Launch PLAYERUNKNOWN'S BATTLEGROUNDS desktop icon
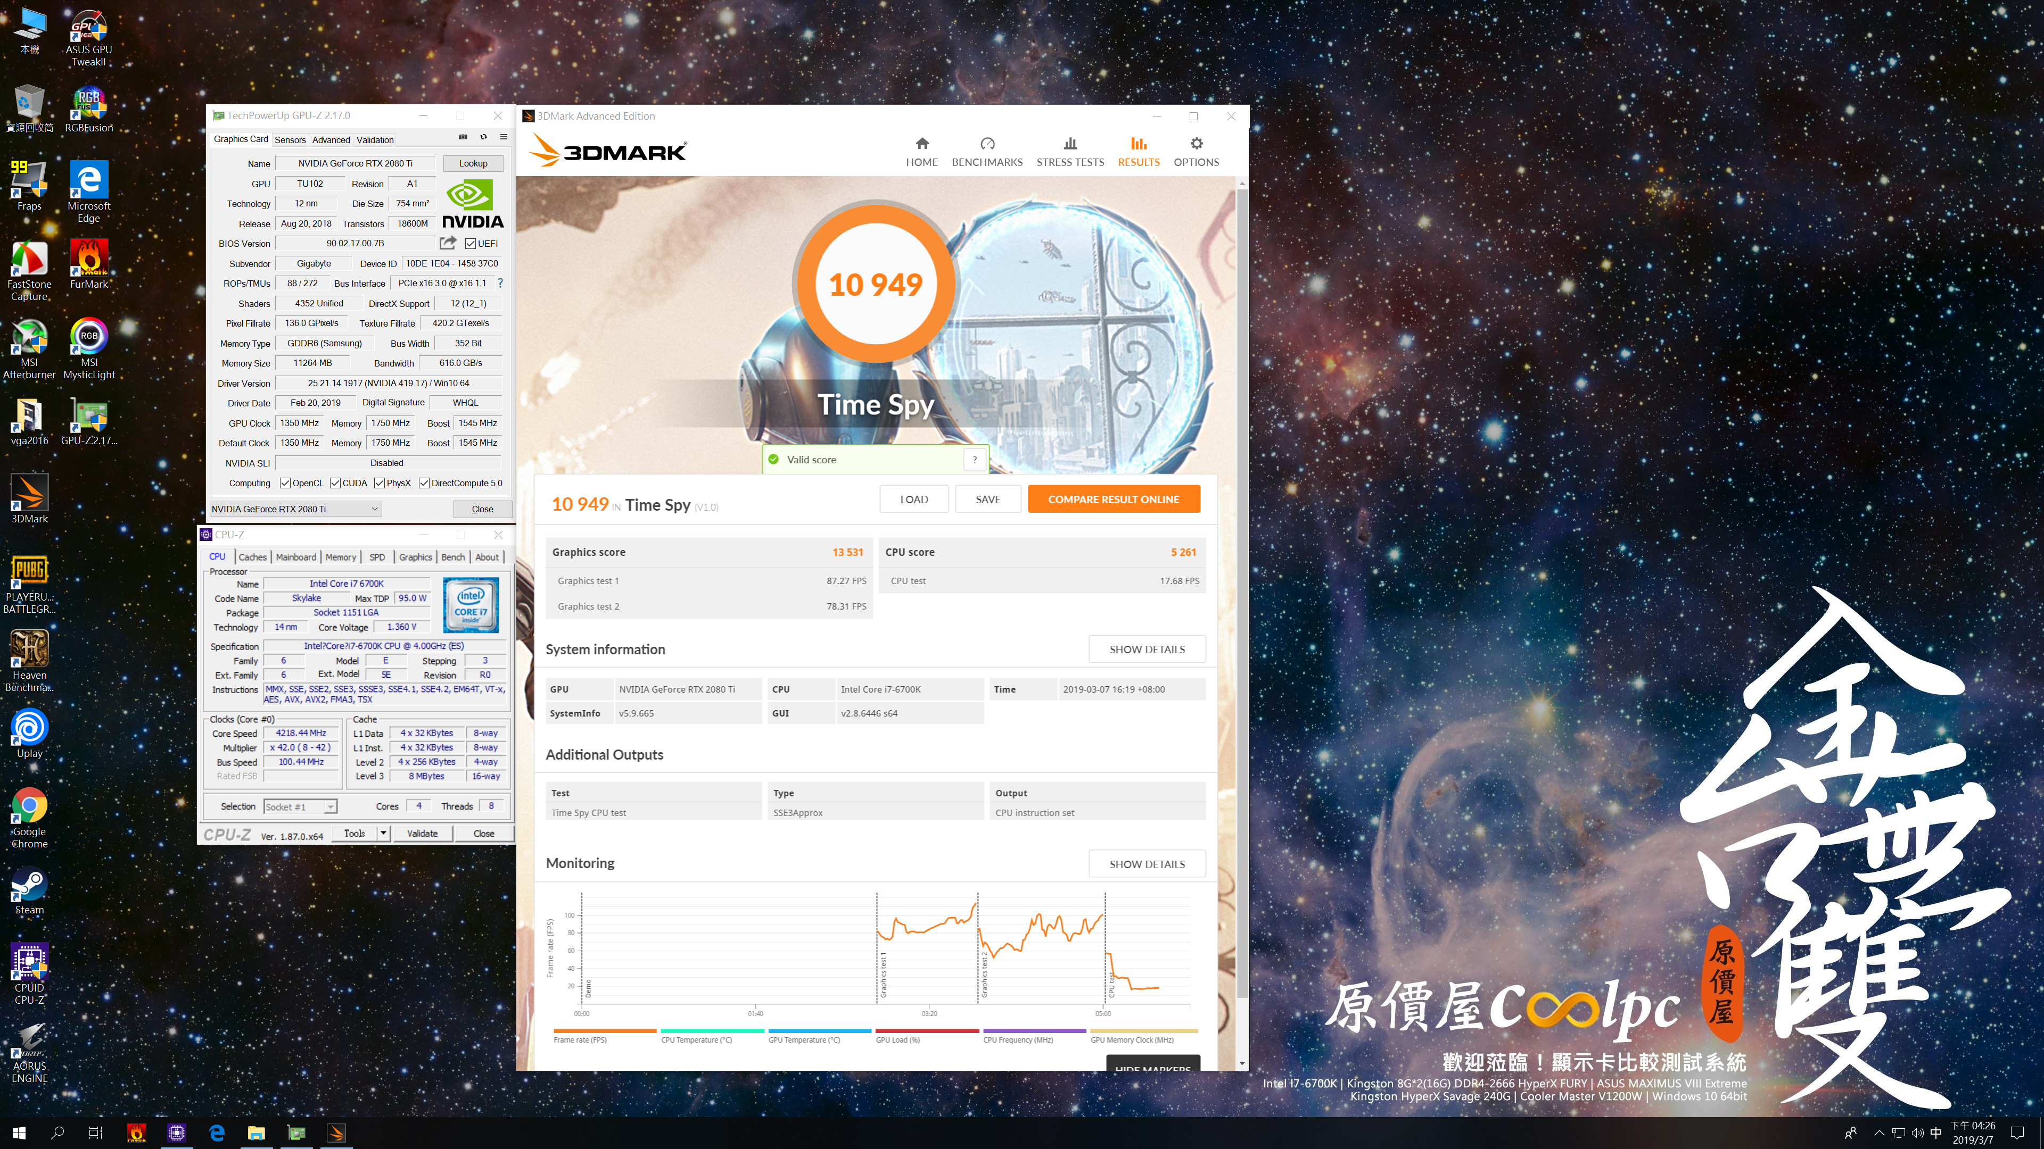 click(29, 584)
